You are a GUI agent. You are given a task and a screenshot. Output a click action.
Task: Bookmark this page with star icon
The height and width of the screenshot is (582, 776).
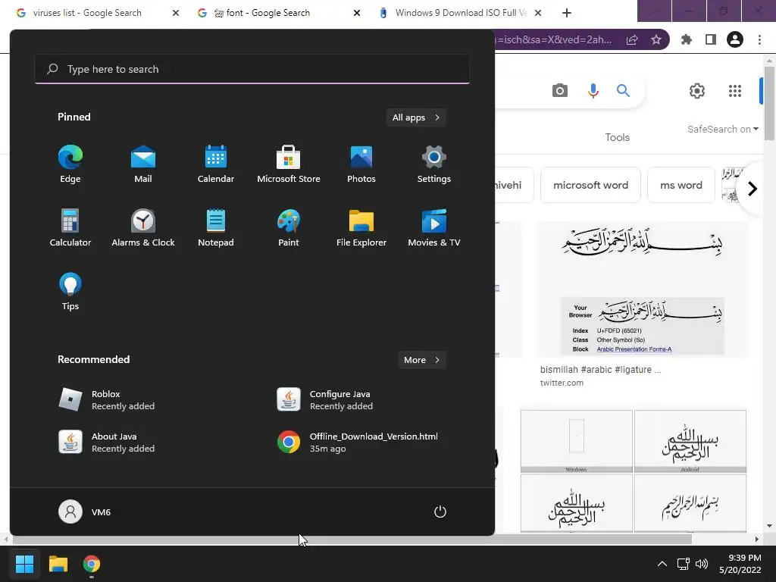coord(656,39)
